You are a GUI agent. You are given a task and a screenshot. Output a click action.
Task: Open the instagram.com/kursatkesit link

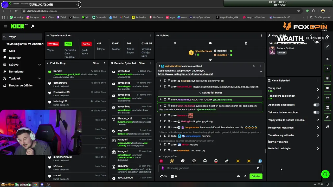pyautogui.click(x=185, y=74)
